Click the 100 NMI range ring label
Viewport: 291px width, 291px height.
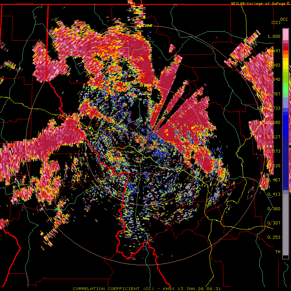(145, 26)
